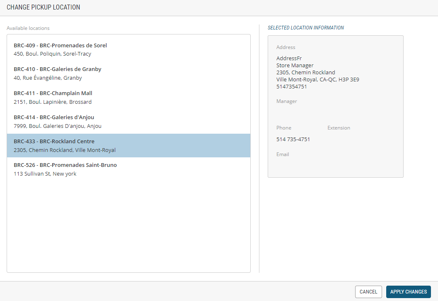Pick the BRC-411 Champlain Mall location
The height and width of the screenshot is (301, 438).
click(128, 98)
